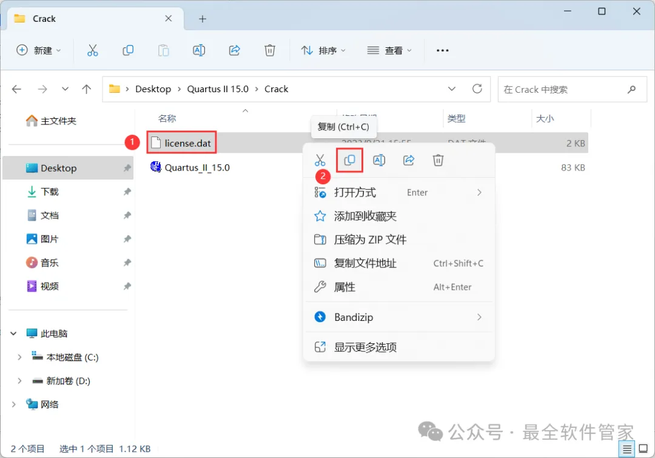Click Desktop in the address breadcrumb
Image resolution: width=655 pixels, height=458 pixels.
[153, 89]
